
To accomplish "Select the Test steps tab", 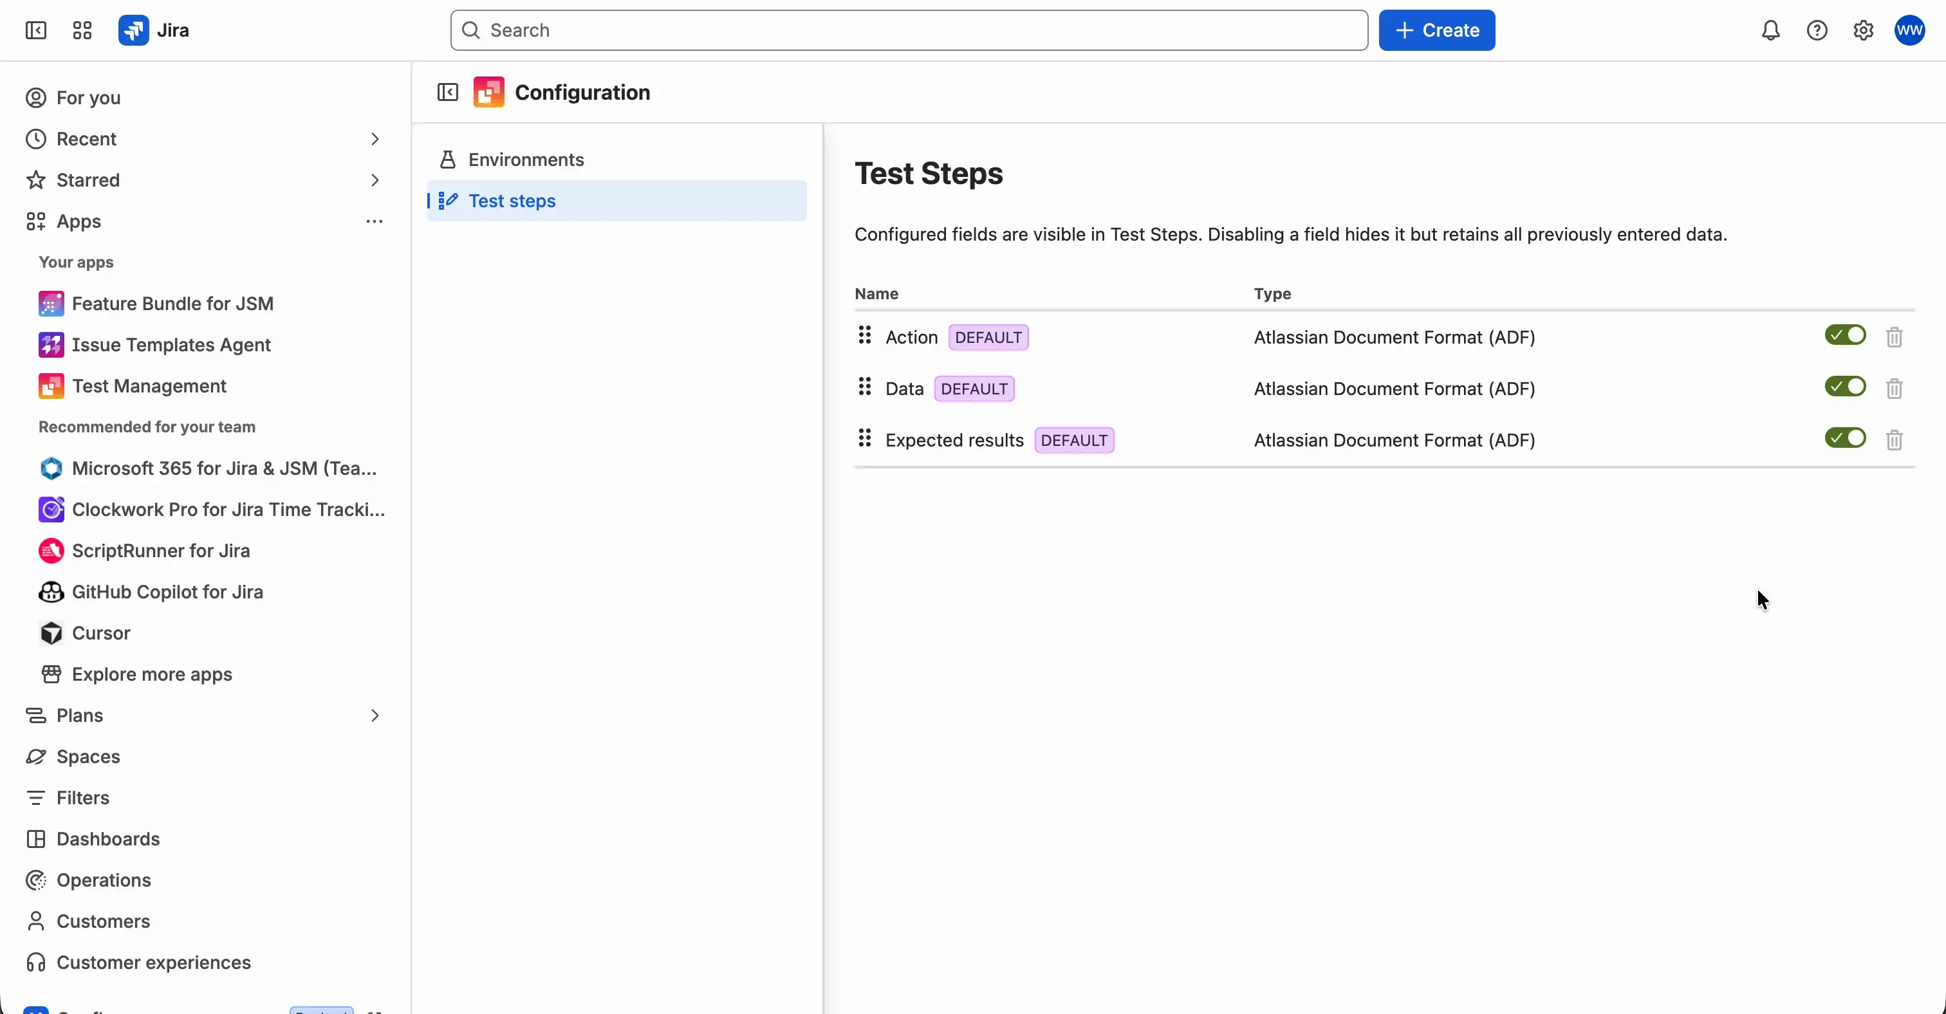I will [x=616, y=201].
